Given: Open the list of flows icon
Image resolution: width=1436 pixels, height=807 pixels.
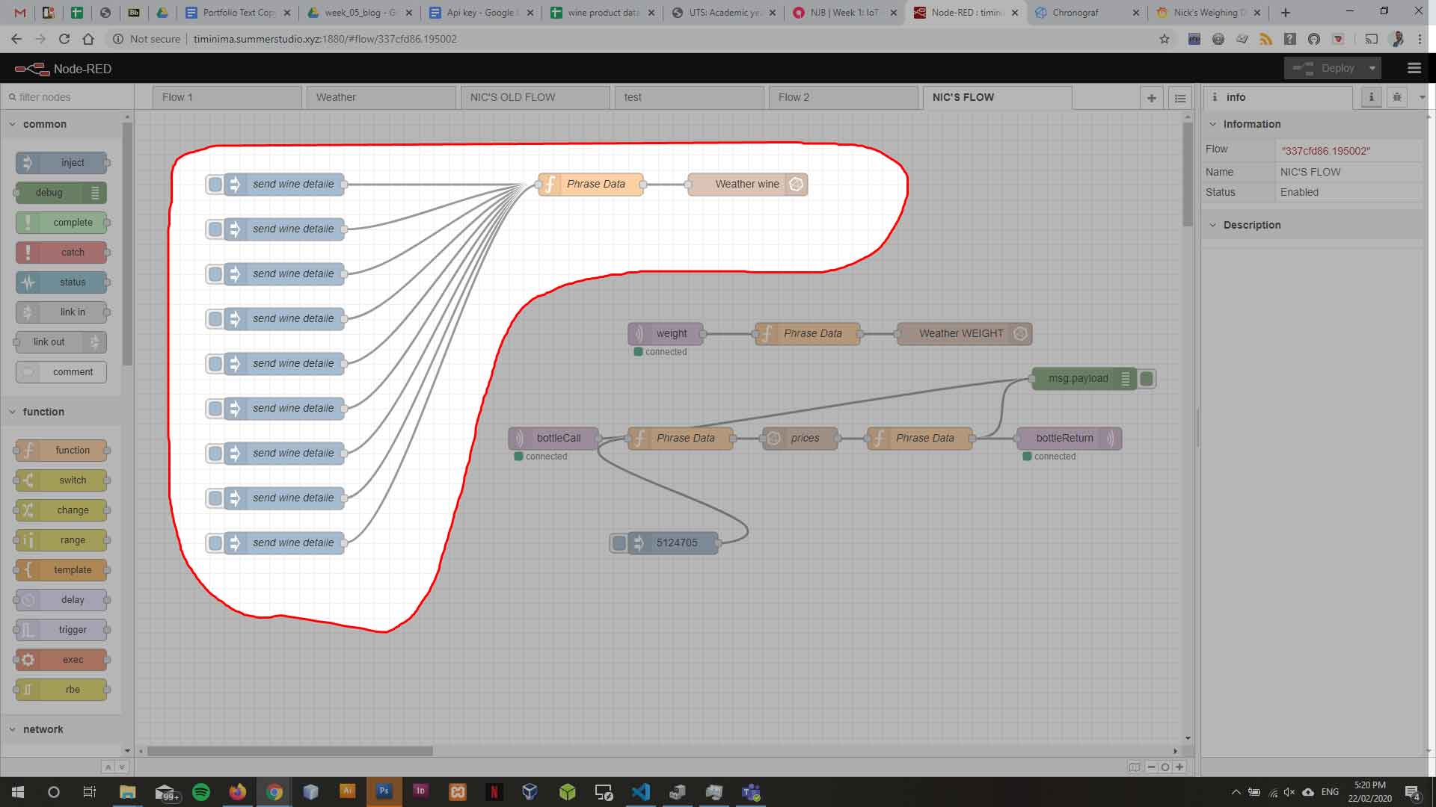Looking at the screenshot, I should [x=1180, y=98].
